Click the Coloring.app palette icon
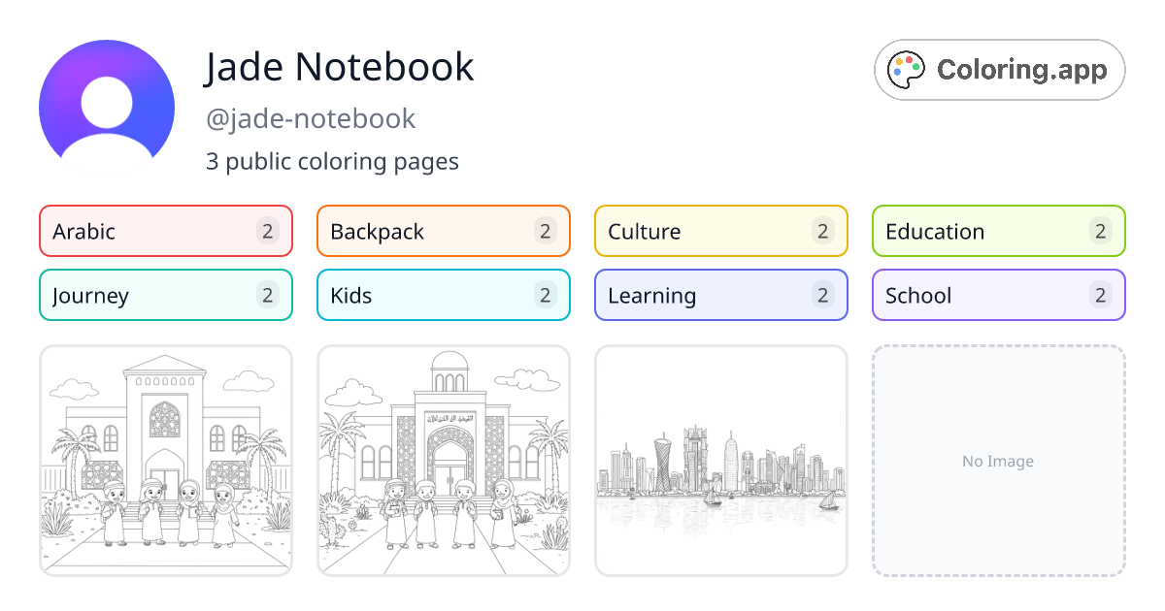The height and width of the screenshot is (611, 1165). click(906, 69)
